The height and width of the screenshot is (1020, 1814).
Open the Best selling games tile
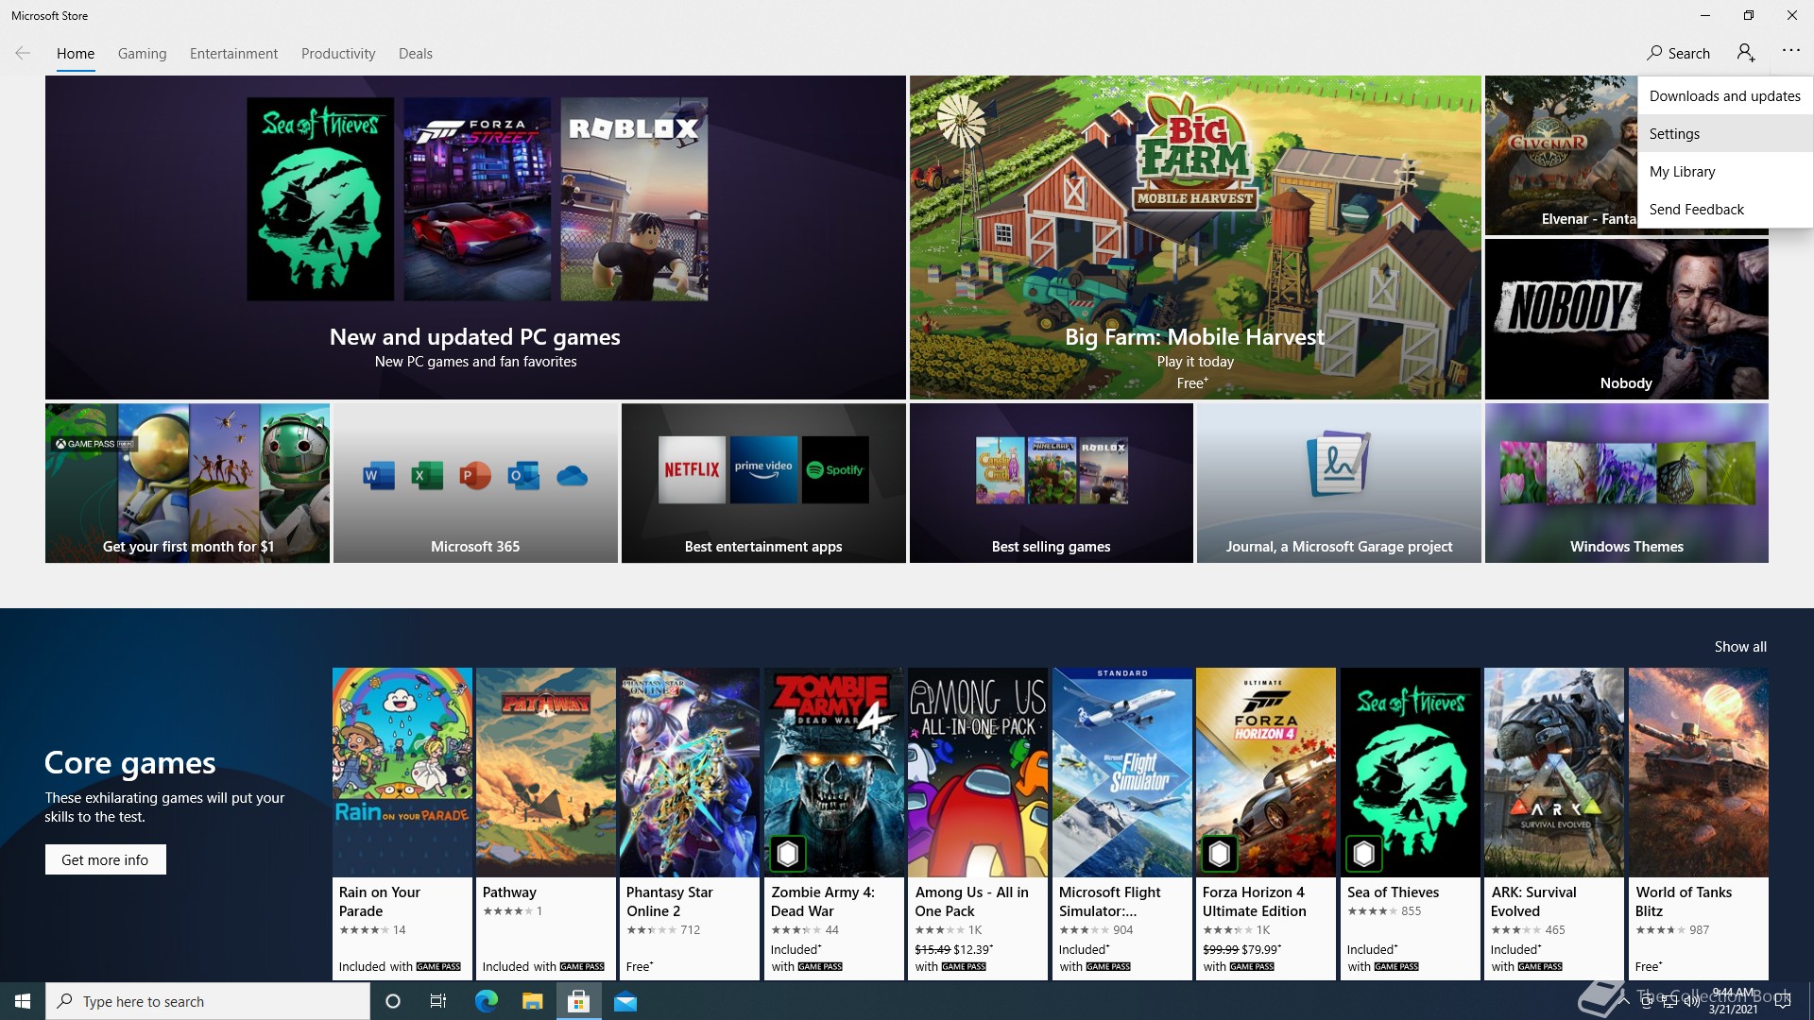[x=1051, y=483]
